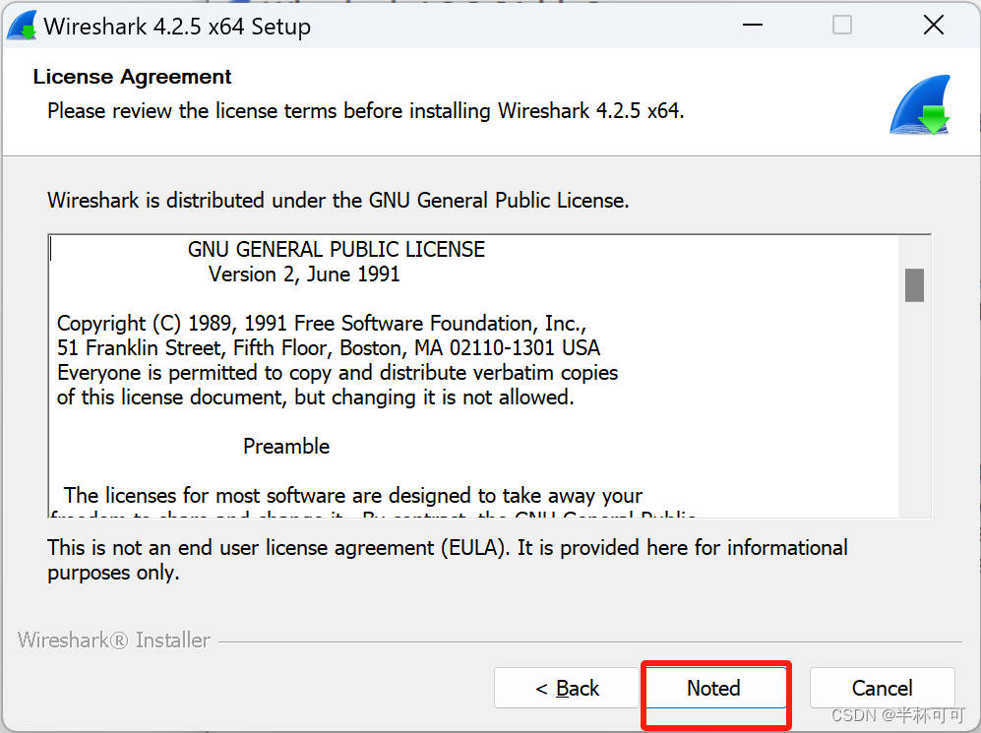Click the Noted button
This screenshot has width=981, height=733.
715,688
